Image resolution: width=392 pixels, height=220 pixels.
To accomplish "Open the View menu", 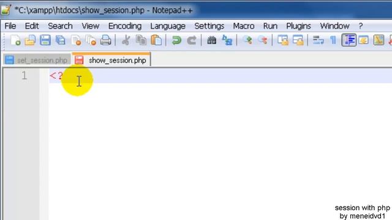I will 91,26.
